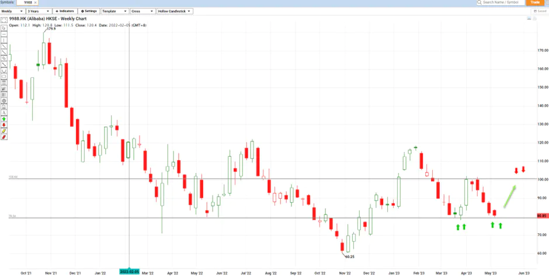Choose the horizontal line drawing tool
Viewport: 549px width, 277px height.
4,34
